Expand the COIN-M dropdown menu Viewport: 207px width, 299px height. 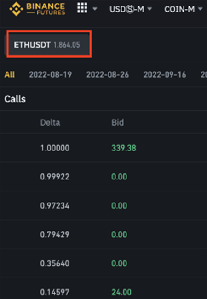[x=183, y=9]
